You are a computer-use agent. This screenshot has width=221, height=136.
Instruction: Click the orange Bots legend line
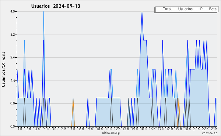click(x=206, y=9)
